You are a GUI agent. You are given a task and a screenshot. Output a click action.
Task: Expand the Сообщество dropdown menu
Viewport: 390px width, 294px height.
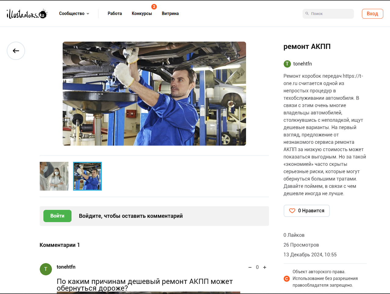pyautogui.click(x=74, y=14)
